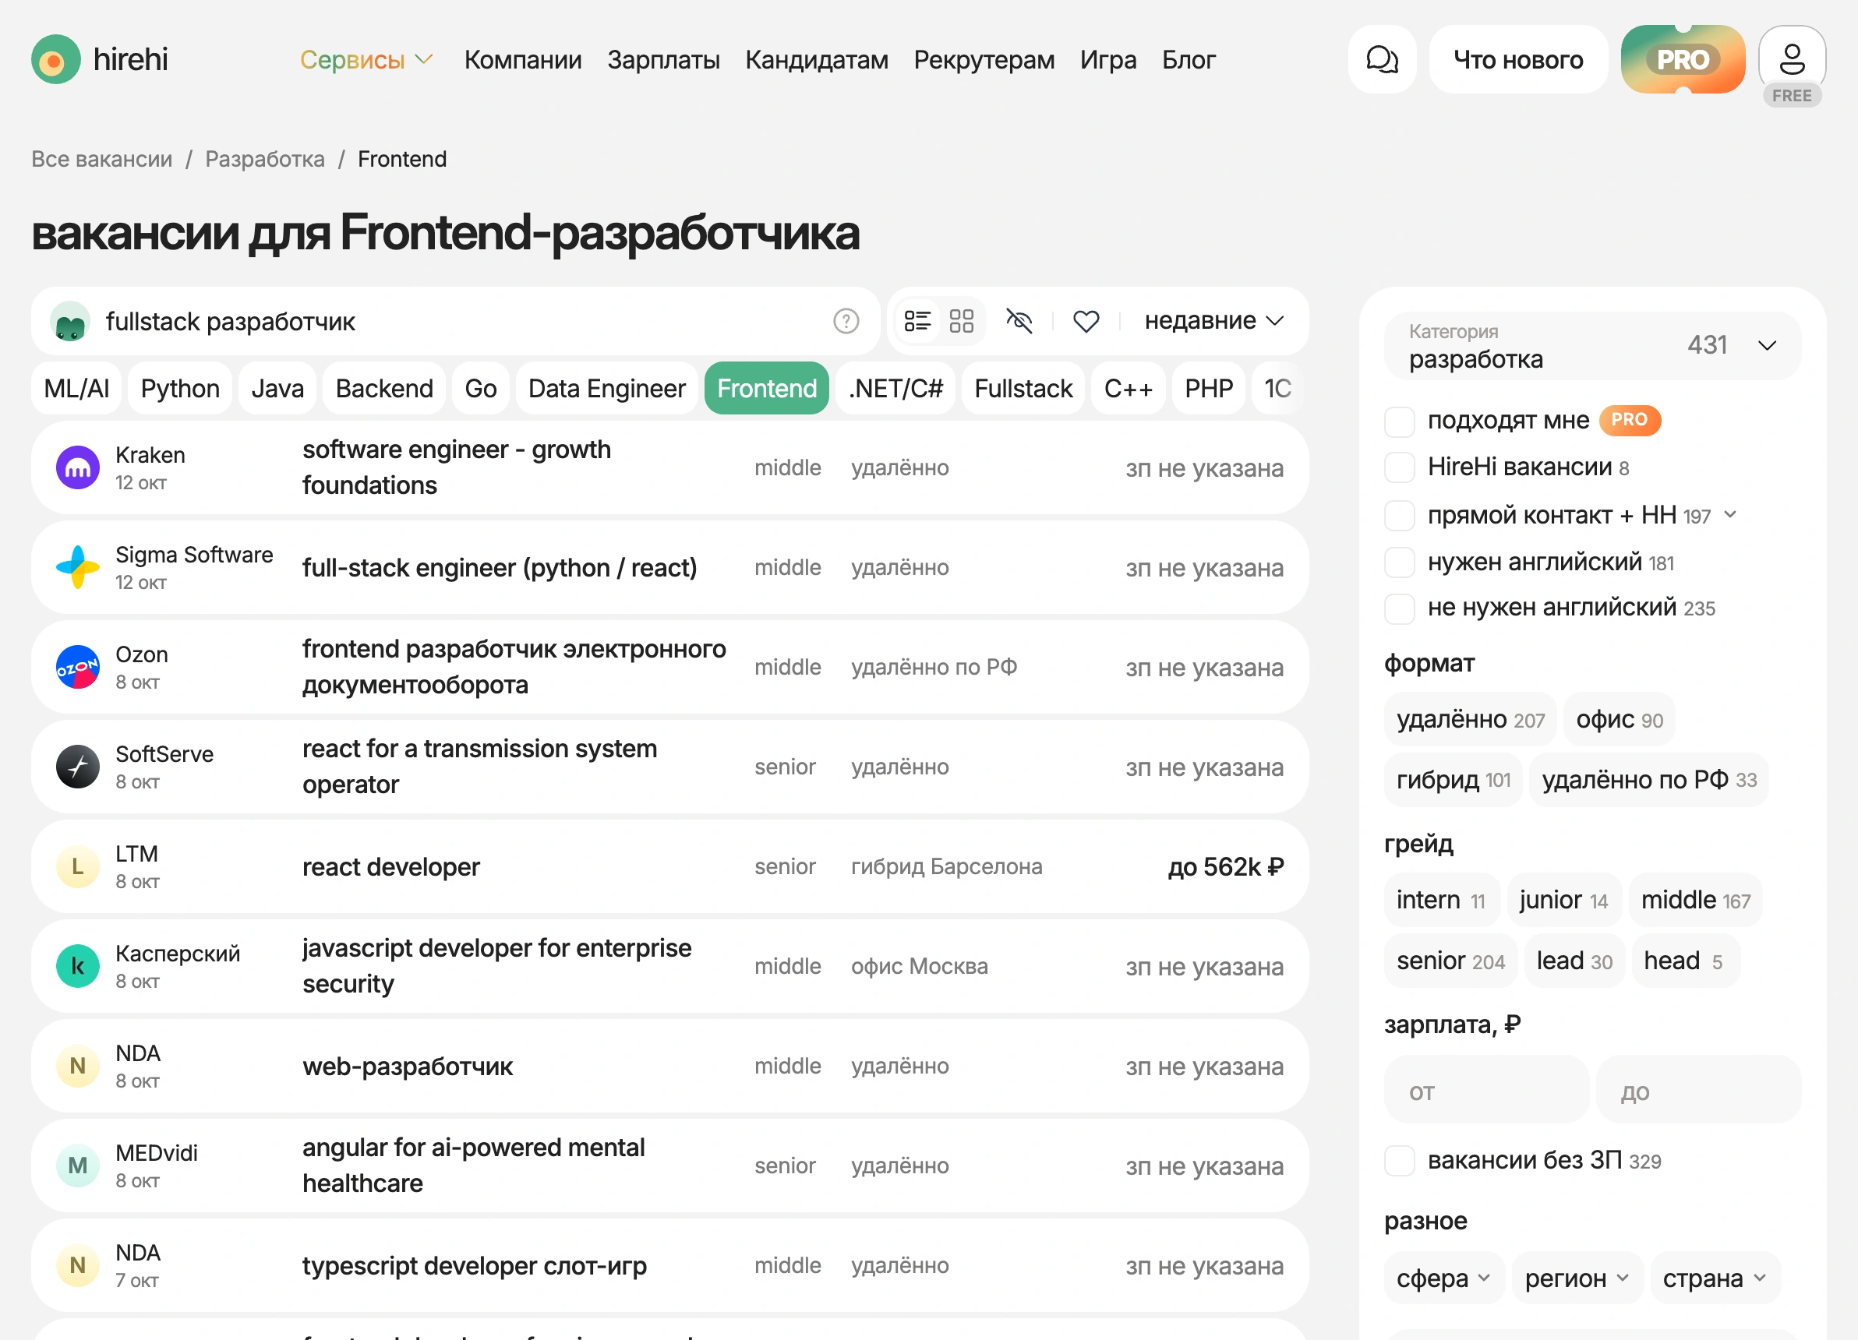Viewport: 1858px width, 1340px height.
Task: Switch to grid view layout
Action: (961, 321)
